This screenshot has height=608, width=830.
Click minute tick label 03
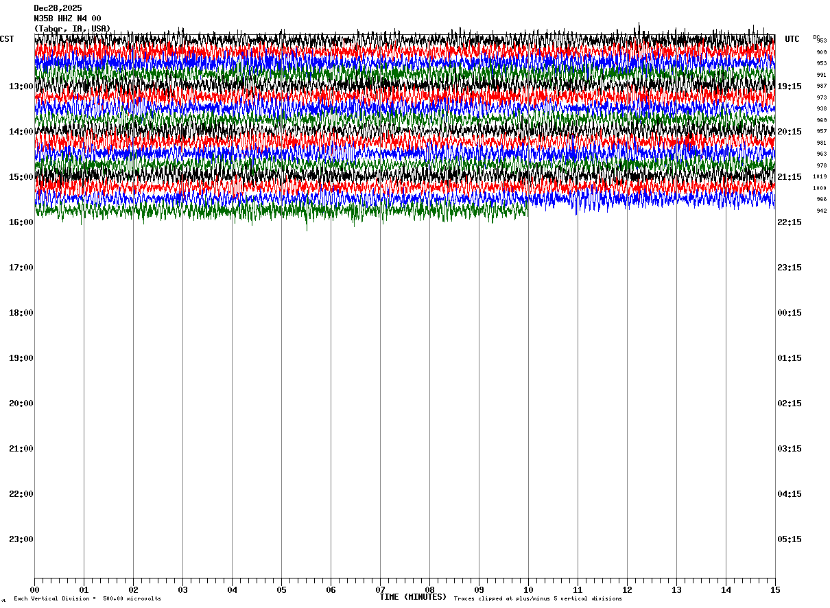tap(183, 590)
